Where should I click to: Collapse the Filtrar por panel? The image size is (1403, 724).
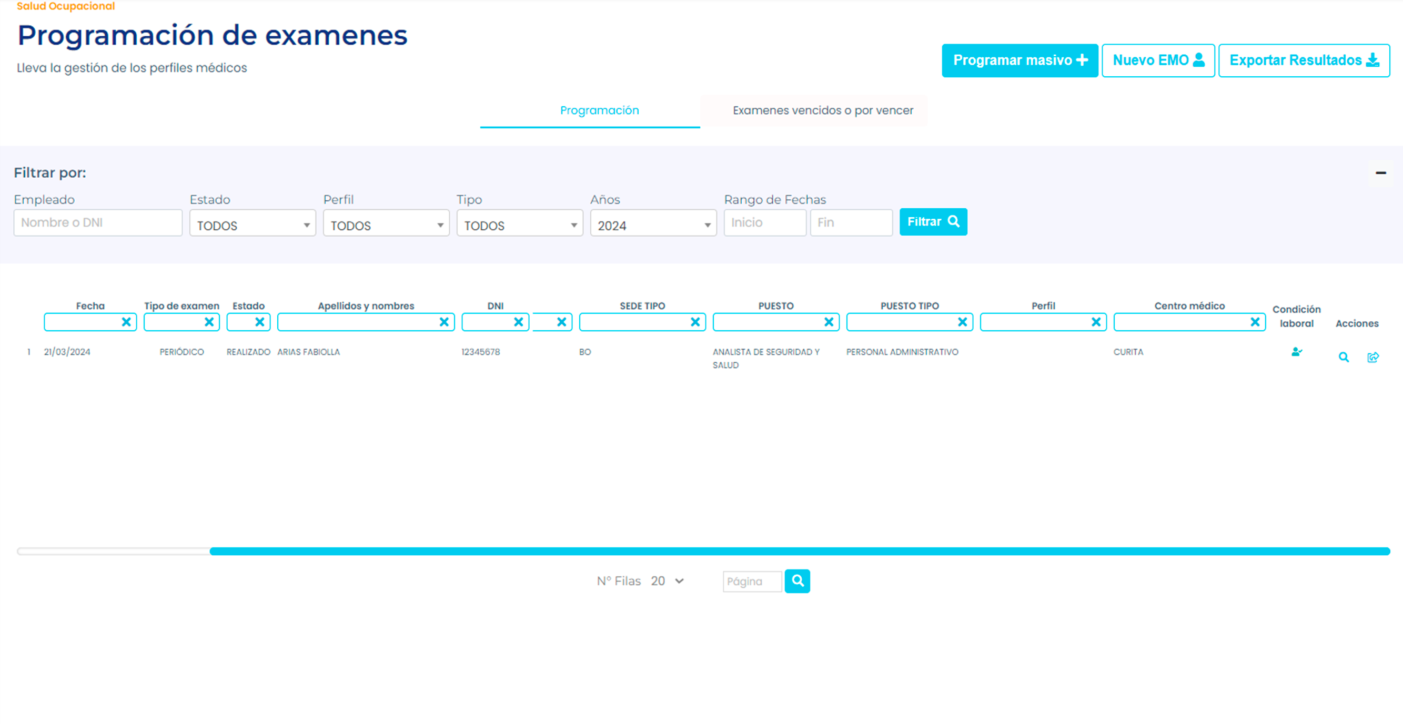point(1381,173)
